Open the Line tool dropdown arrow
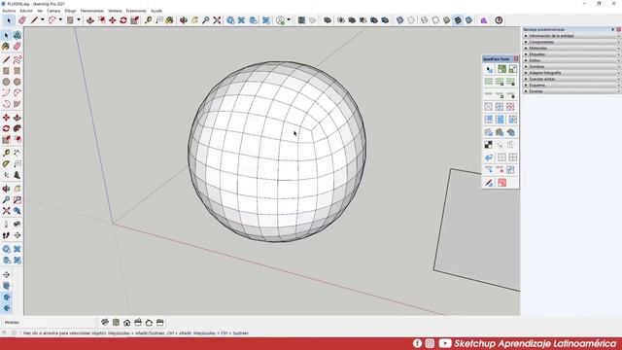Viewport: 622px width, 350px height. click(43, 20)
